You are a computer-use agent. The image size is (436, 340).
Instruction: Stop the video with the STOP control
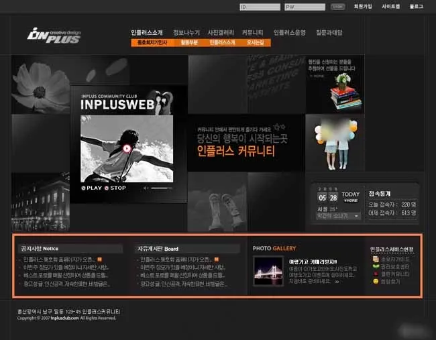pos(115,188)
